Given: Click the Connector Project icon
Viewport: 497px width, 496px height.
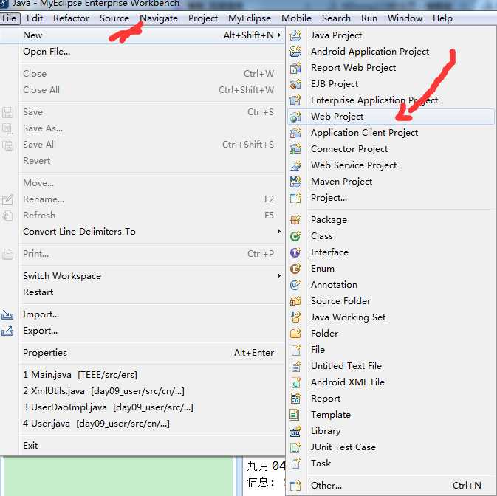Looking at the screenshot, I should 295,149.
